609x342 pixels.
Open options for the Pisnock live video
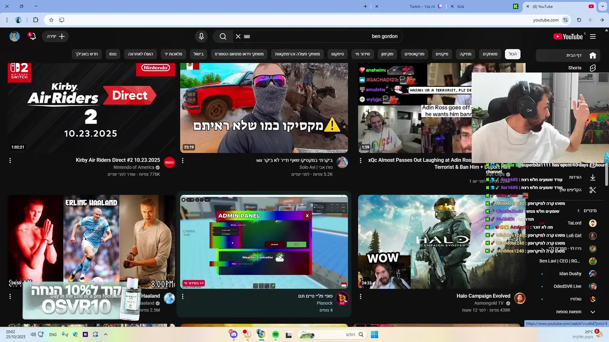tap(183, 296)
